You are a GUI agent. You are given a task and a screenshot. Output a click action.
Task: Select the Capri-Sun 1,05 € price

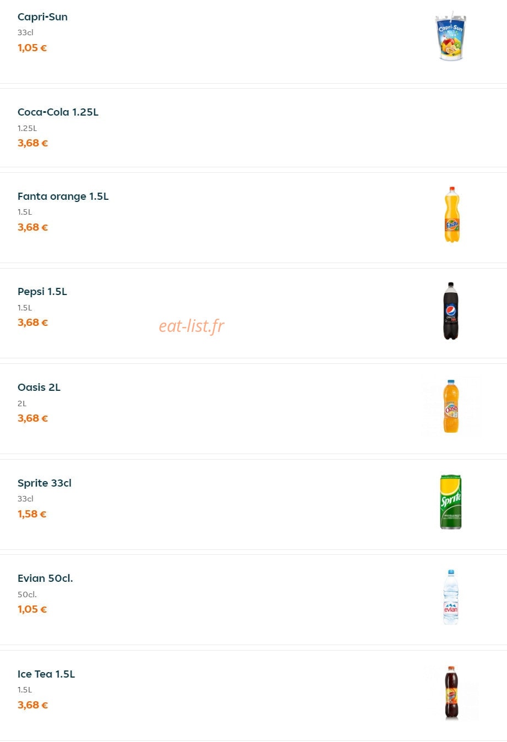coord(32,48)
